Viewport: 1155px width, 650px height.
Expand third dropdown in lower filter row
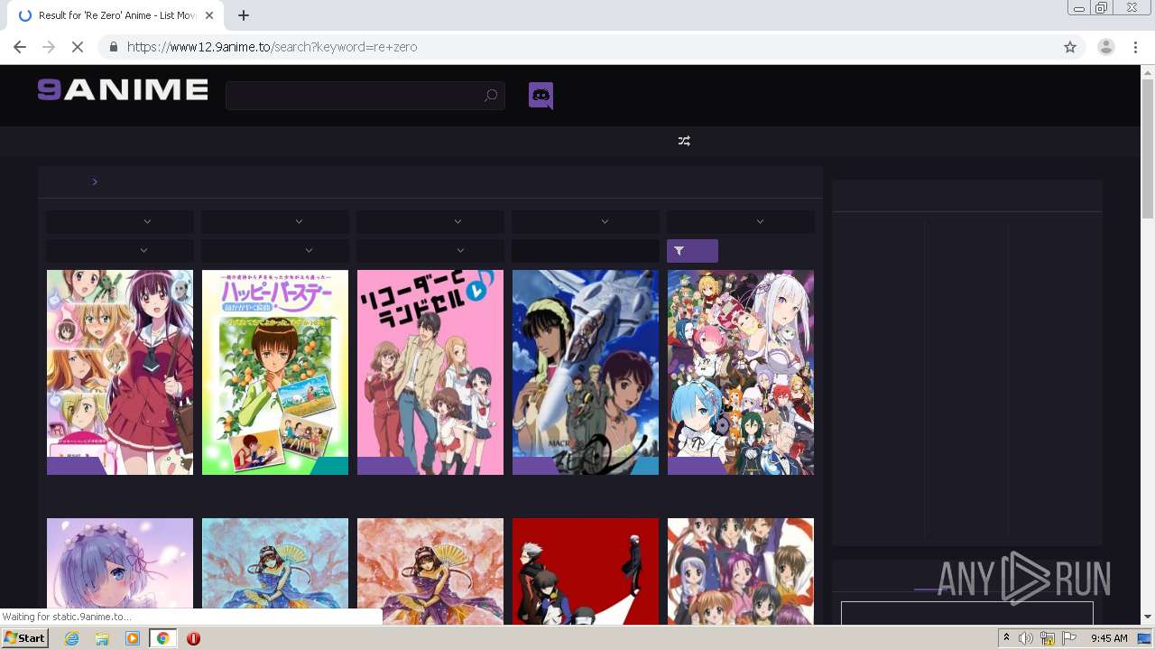[430, 250]
